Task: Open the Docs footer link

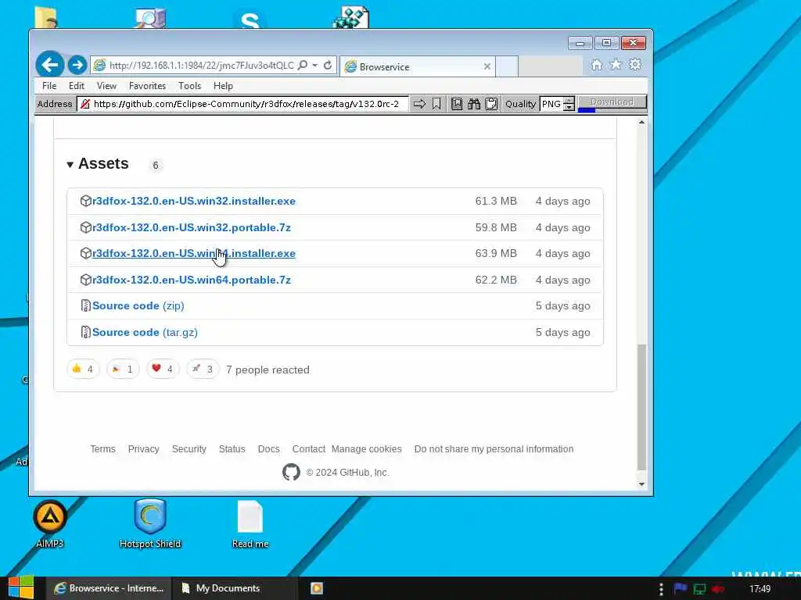Action: (x=269, y=449)
